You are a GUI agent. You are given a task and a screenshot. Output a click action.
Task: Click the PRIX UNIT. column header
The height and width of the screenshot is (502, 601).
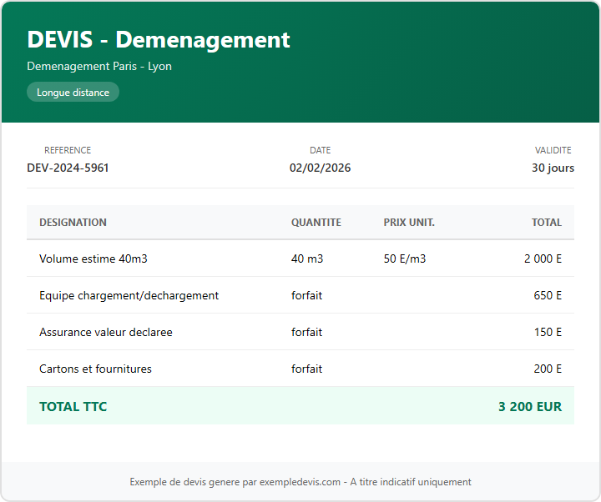coord(409,223)
